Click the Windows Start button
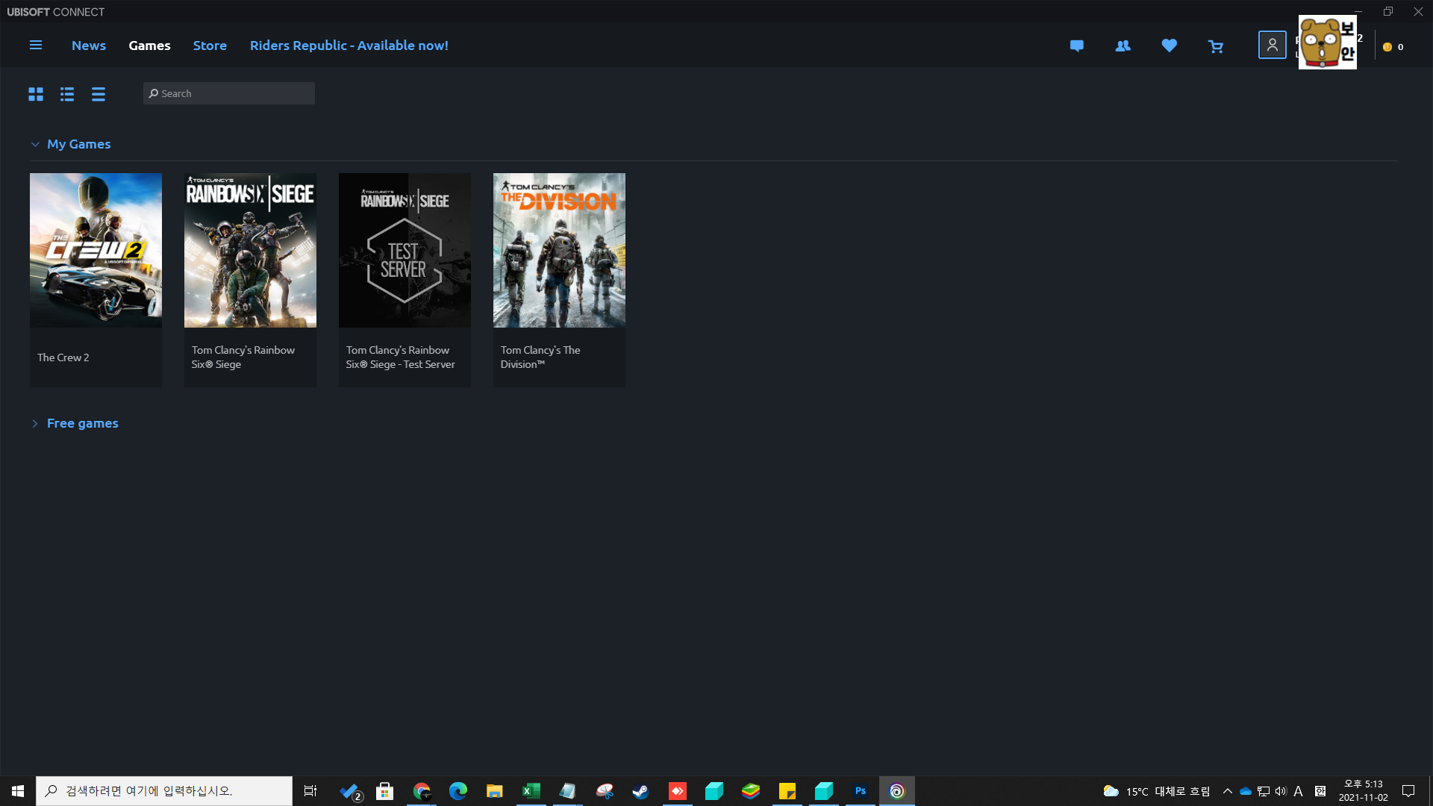 pyautogui.click(x=18, y=791)
